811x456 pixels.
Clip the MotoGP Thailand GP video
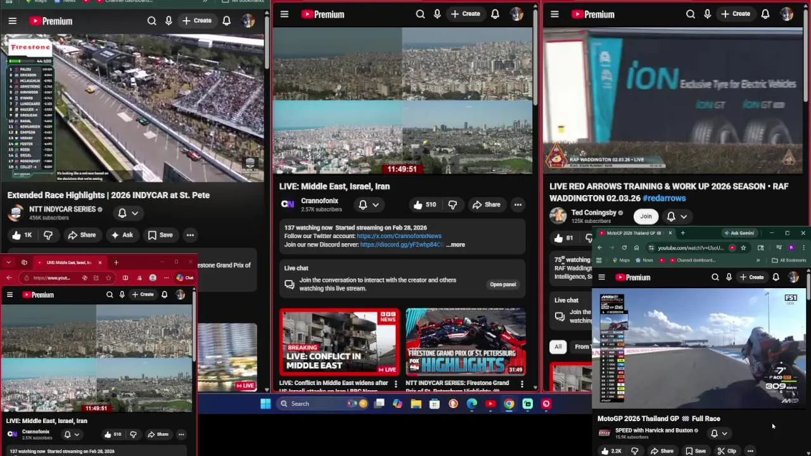[727, 451]
